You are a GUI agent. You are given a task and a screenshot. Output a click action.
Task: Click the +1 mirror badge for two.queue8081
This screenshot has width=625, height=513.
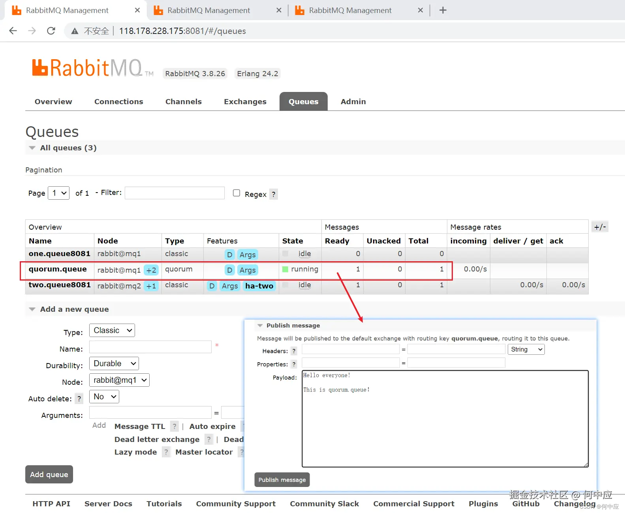pyautogui.click(x=151, y=286)
